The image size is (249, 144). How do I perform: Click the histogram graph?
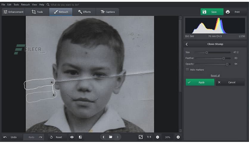pyautogui.click(x=215, y=26)
